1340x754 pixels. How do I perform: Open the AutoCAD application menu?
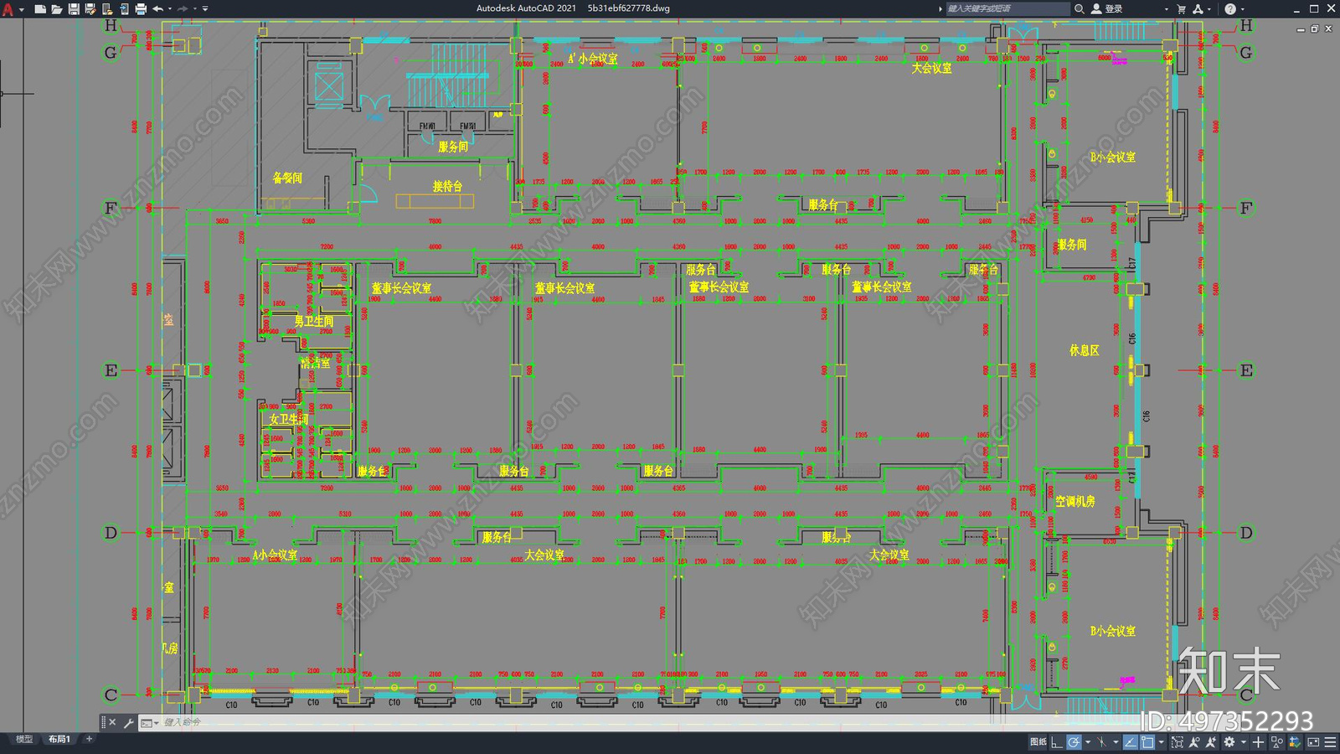(8, 8)
